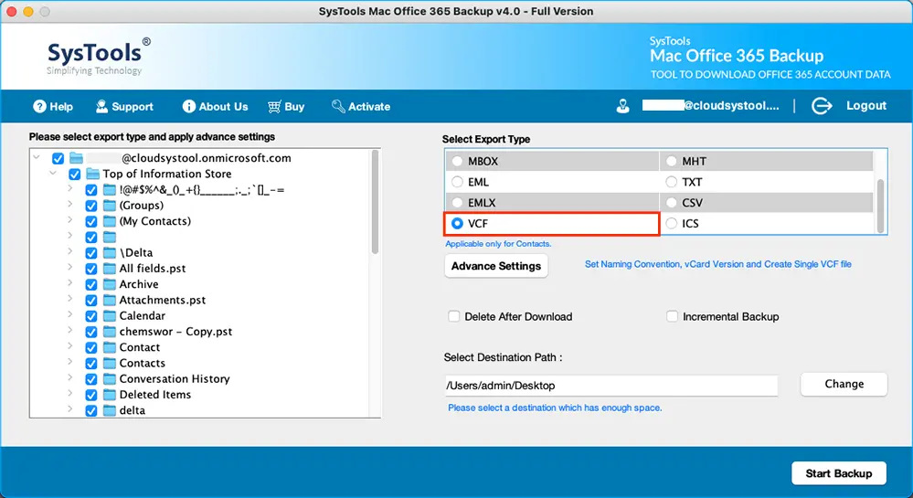Screen dimensions: 913x498
Task: Open the Support menu item
Action: coord(124,107)
